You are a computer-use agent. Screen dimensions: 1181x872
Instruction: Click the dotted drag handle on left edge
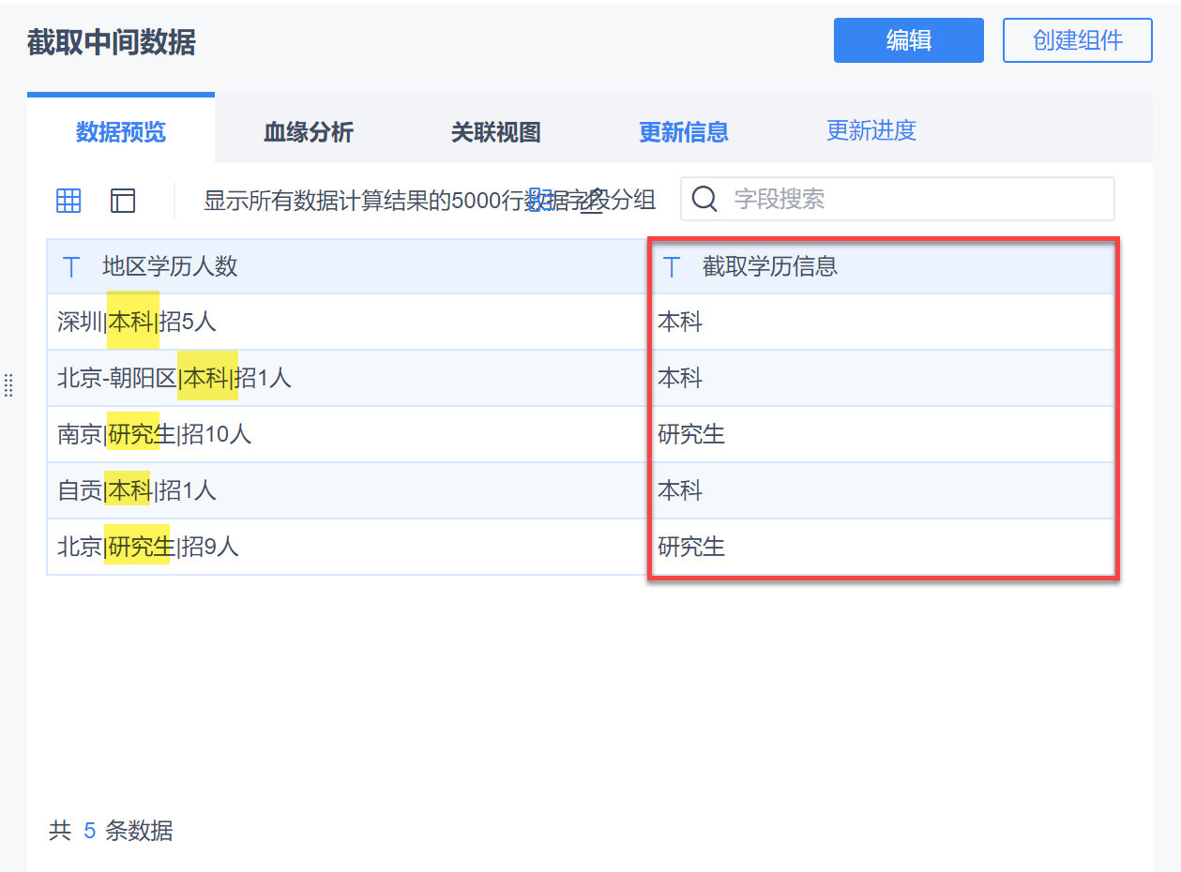point(8,385)
